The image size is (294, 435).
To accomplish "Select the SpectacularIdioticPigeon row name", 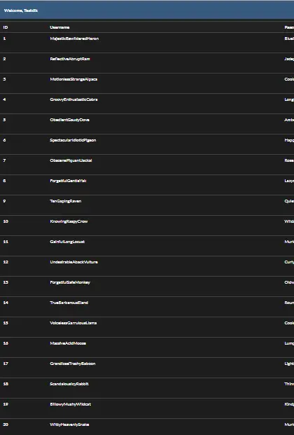I will (73, 140).
